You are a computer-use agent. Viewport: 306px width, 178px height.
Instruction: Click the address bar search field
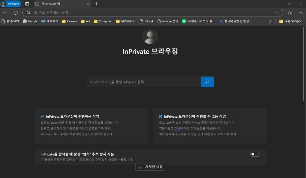[x=153, y=12]
